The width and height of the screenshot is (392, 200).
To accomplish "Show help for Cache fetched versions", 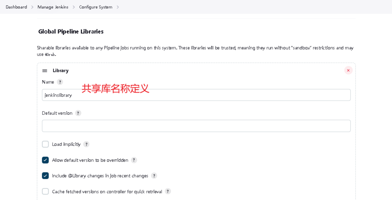I will 168,192.
